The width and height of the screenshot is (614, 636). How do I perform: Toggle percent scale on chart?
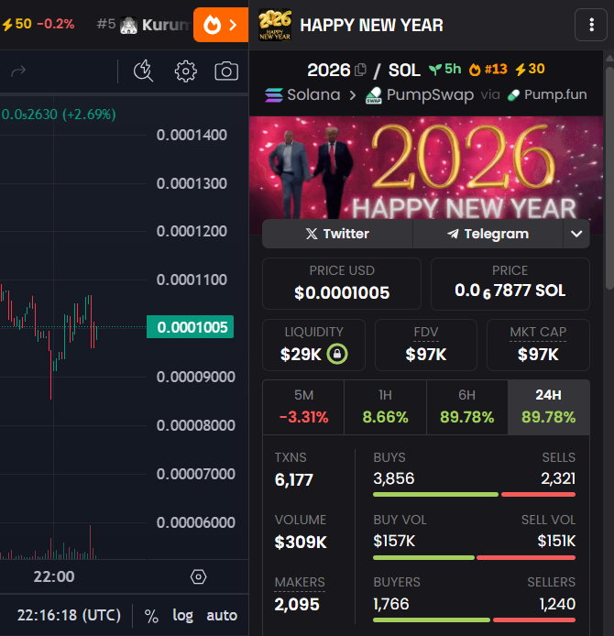click(151, 616)
